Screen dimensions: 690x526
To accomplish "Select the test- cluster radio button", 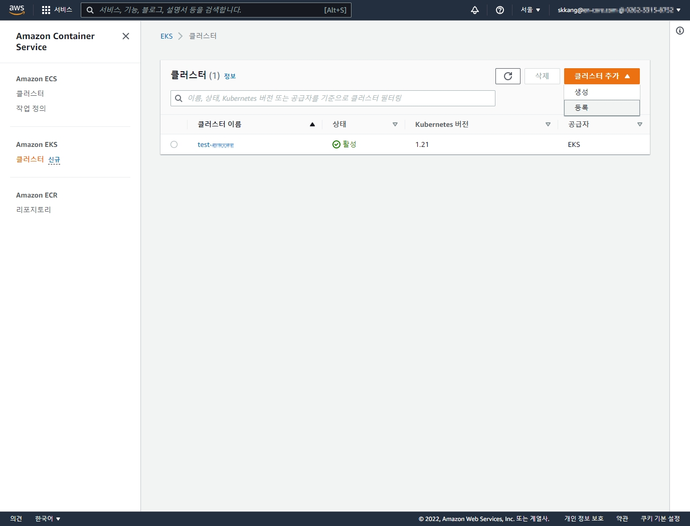I will click(x=174, y=144).
